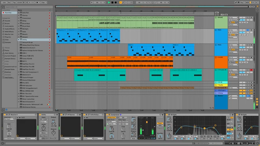
Task: Expand Auto Pan folder in browser
Action: (x=19, y=13)
